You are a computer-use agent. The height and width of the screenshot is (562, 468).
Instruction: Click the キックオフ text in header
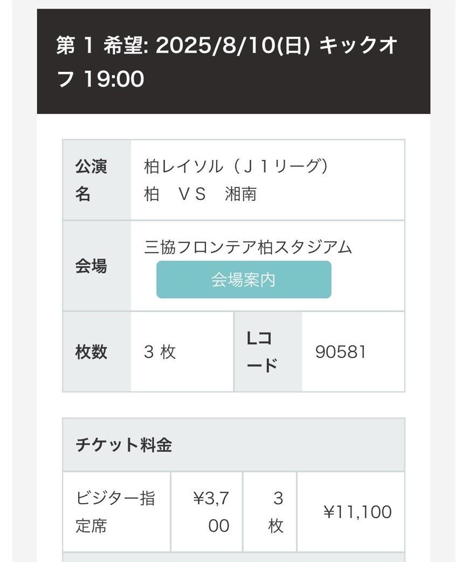tap(227, 62)
